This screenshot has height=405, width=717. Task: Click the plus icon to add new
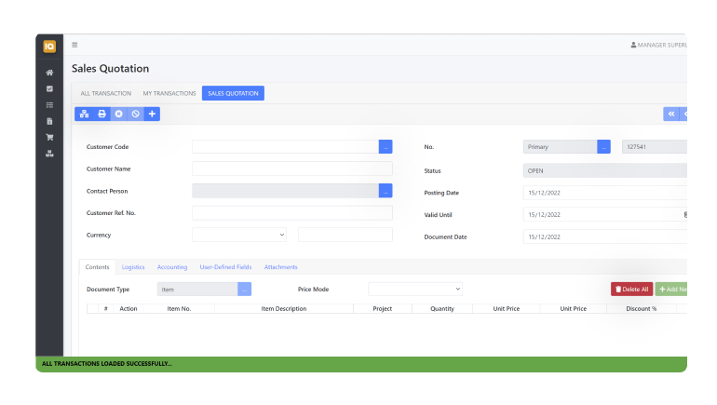pos(152,114)
